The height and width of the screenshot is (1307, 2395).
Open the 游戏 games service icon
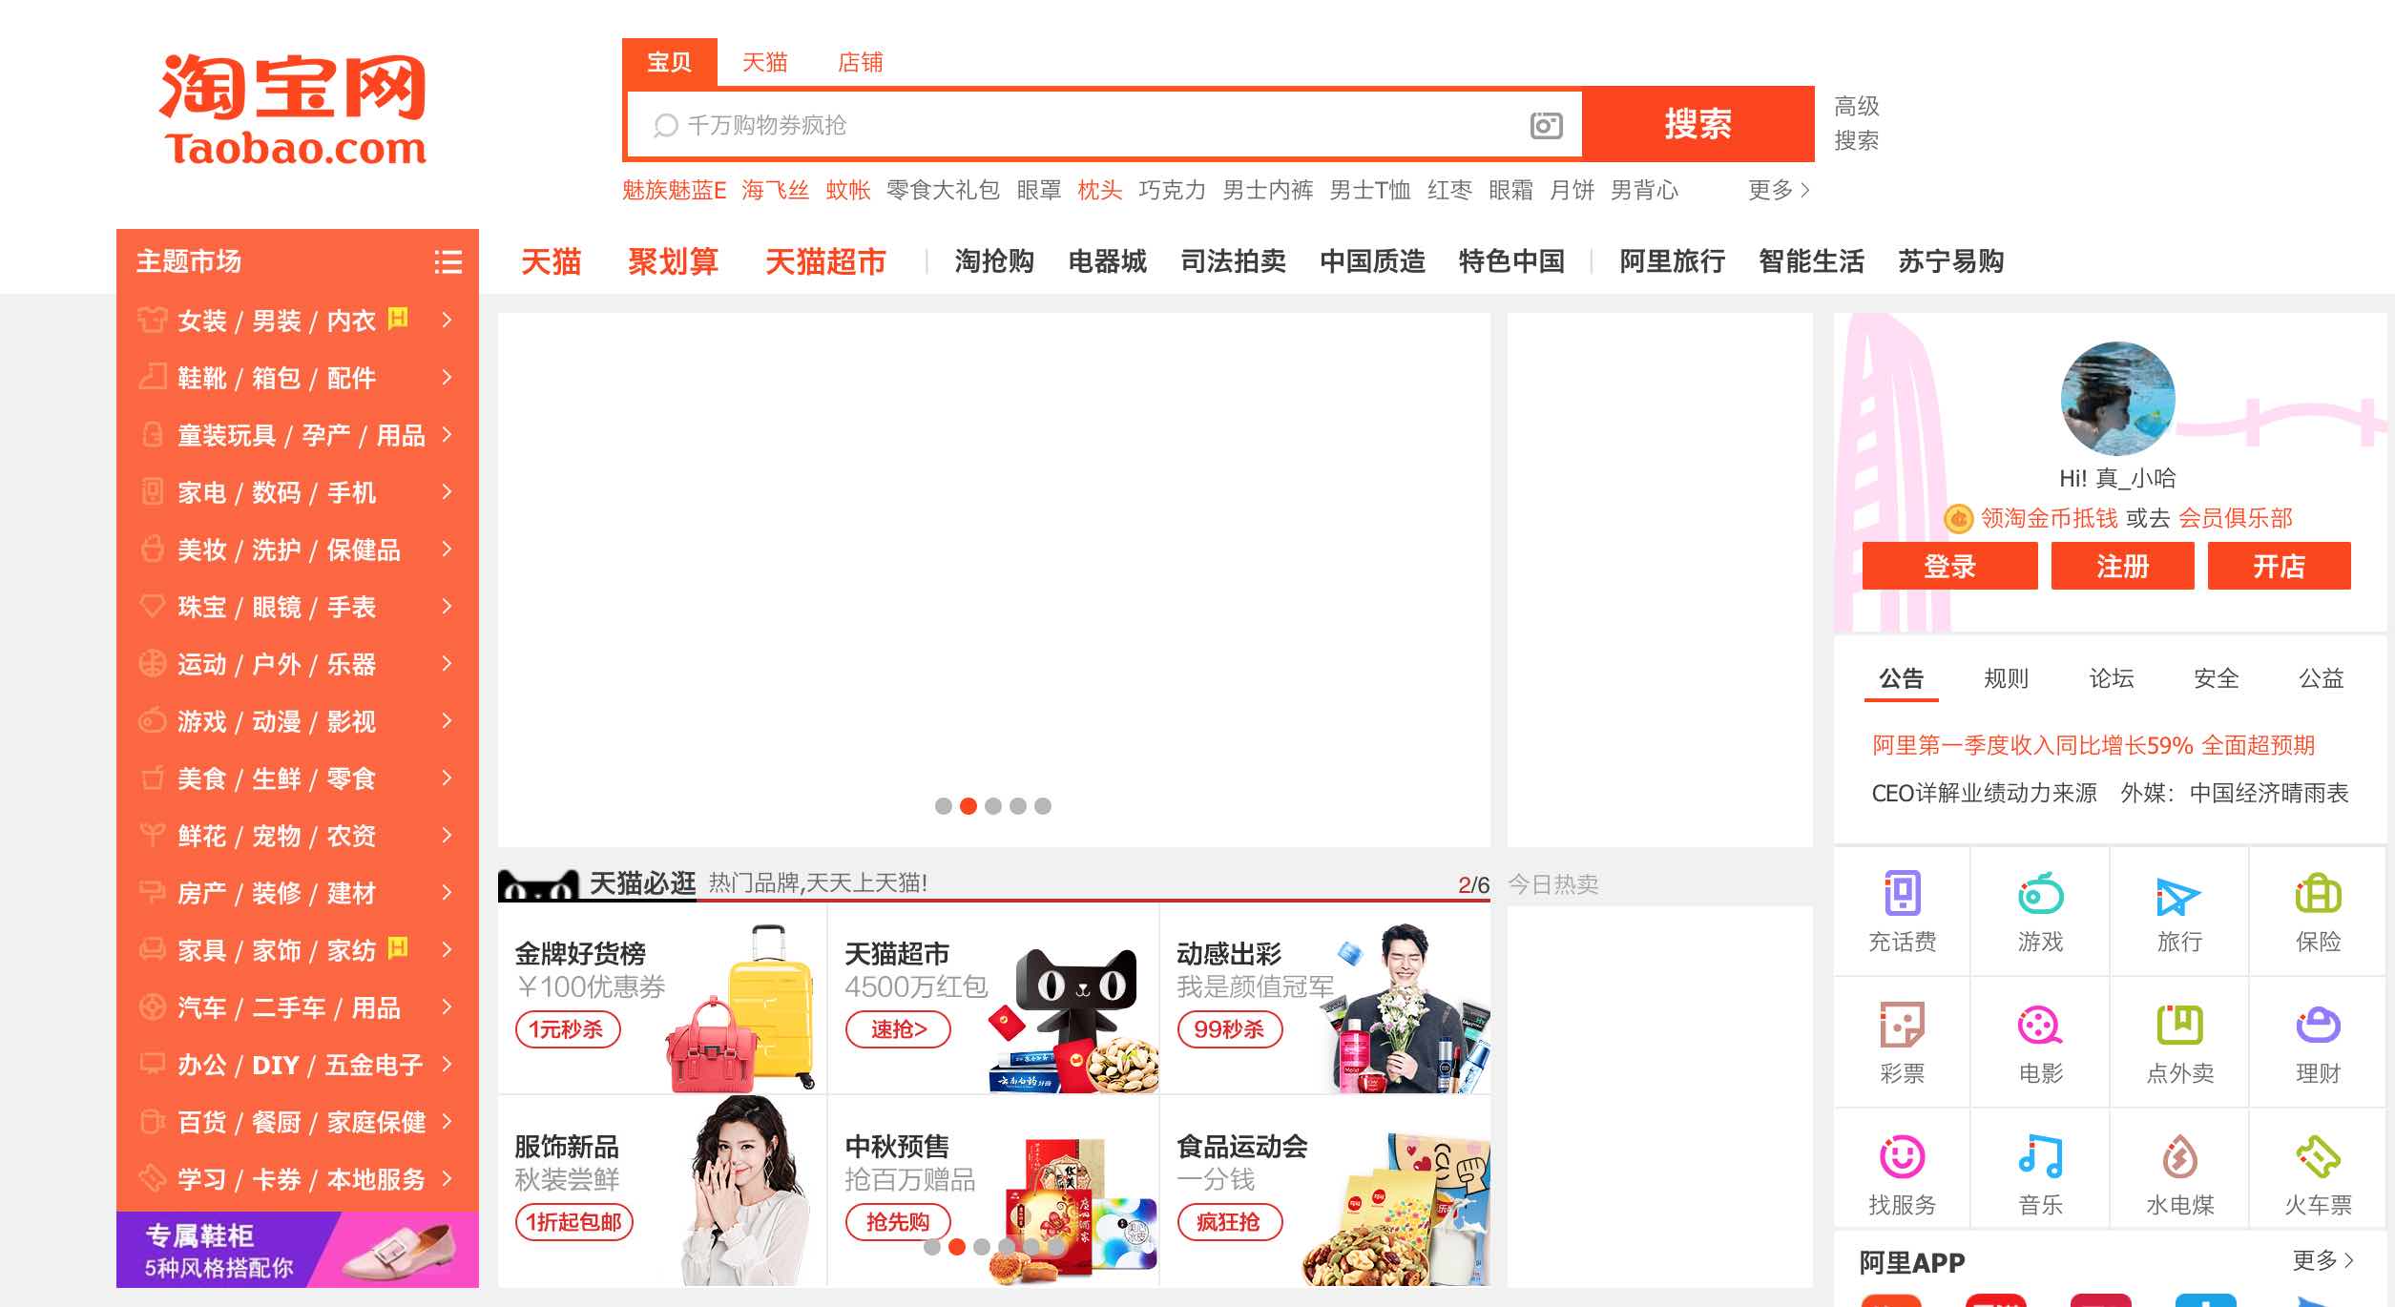(x=2040, y=909)
